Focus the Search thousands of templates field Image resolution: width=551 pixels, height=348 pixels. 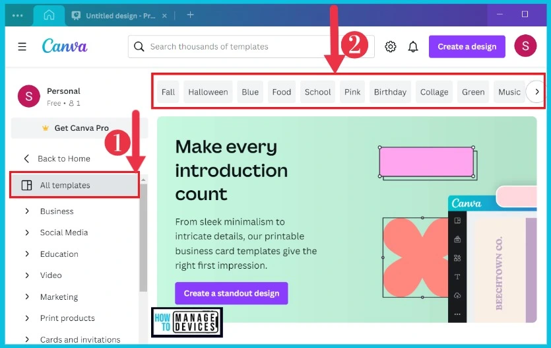point(251,46)
